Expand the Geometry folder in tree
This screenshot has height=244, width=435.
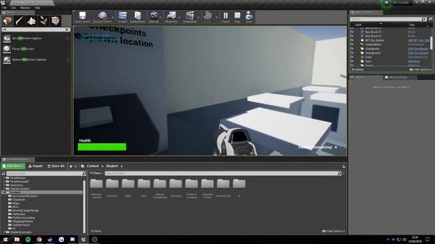pos(4,185)
